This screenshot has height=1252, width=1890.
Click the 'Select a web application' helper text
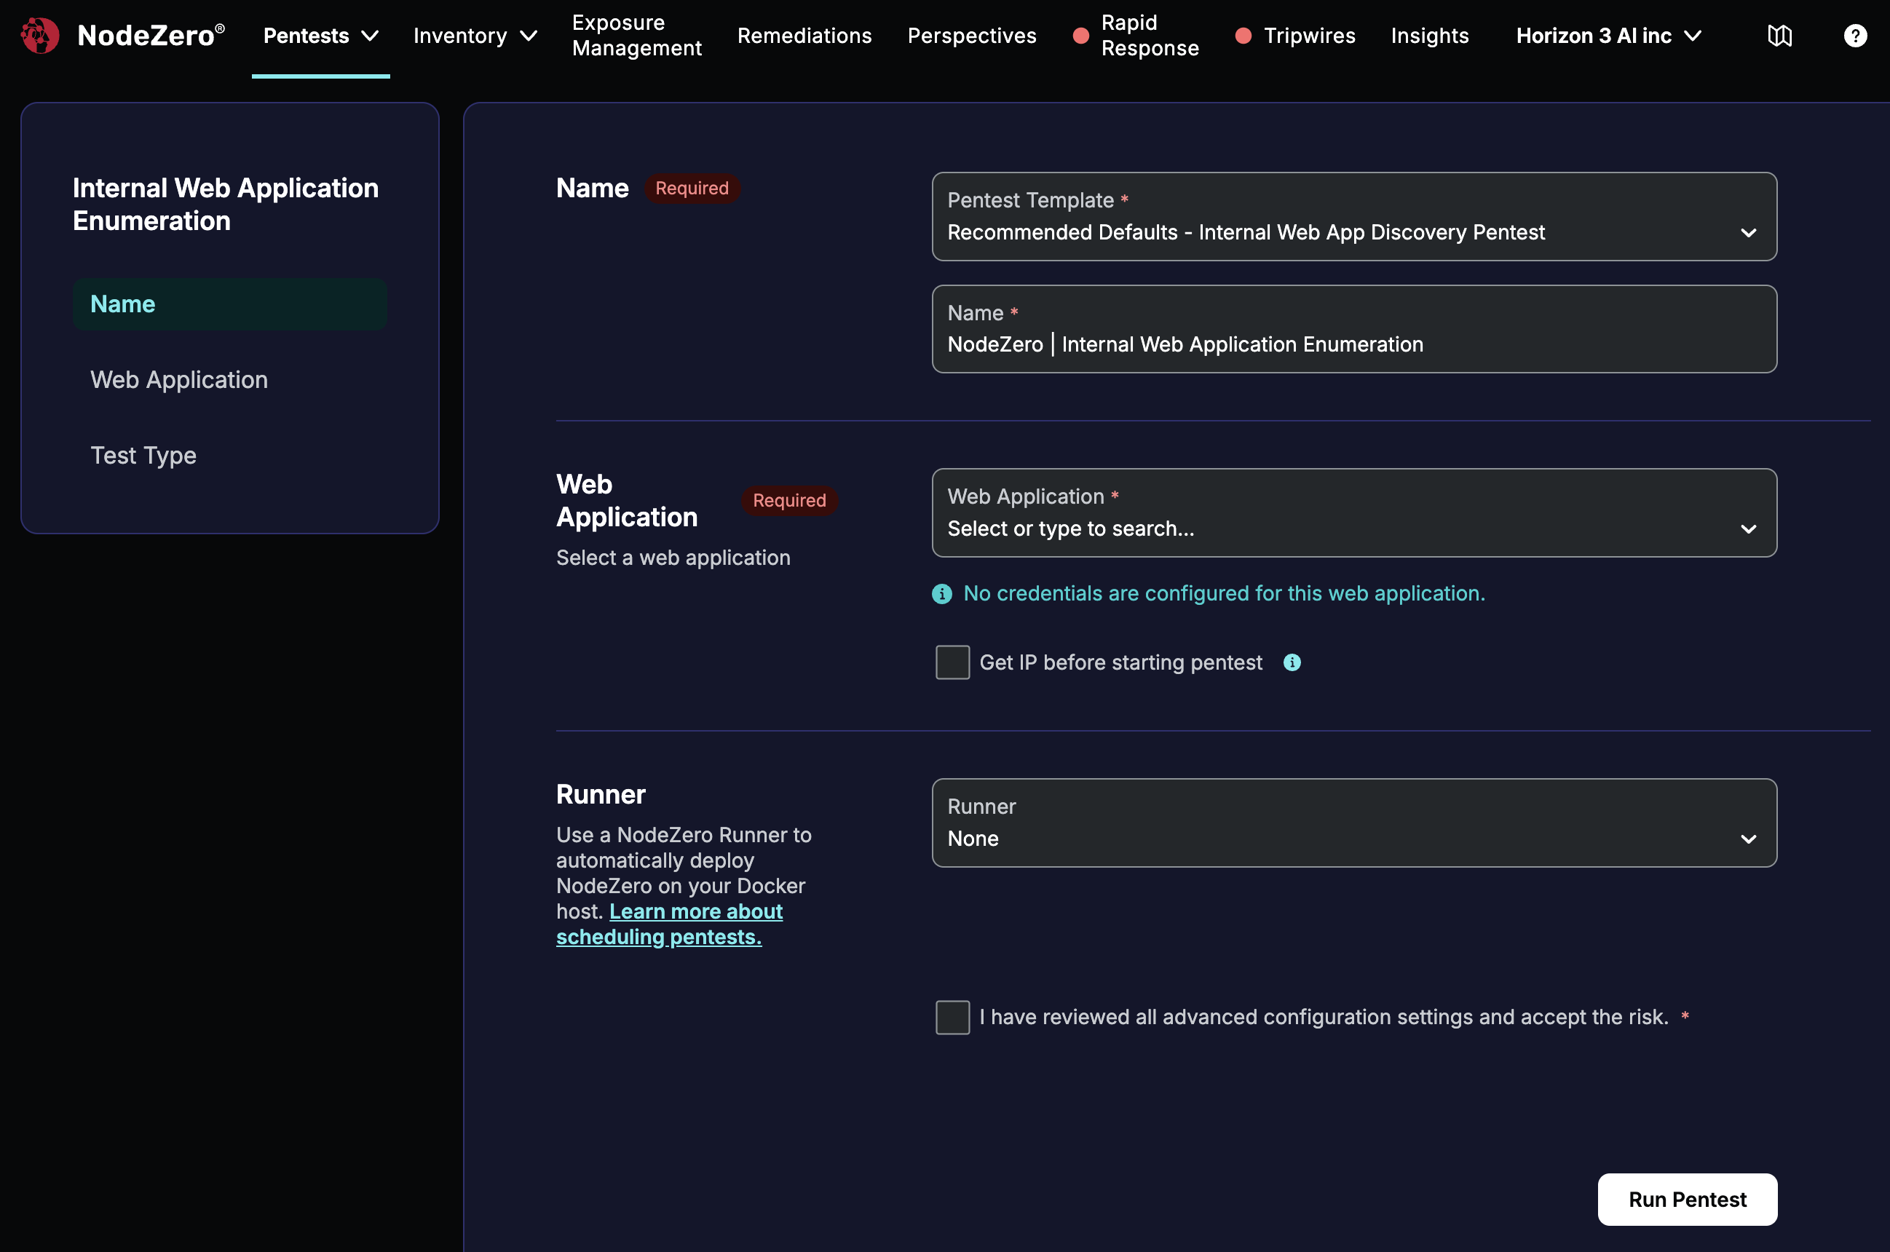point(673,558)
